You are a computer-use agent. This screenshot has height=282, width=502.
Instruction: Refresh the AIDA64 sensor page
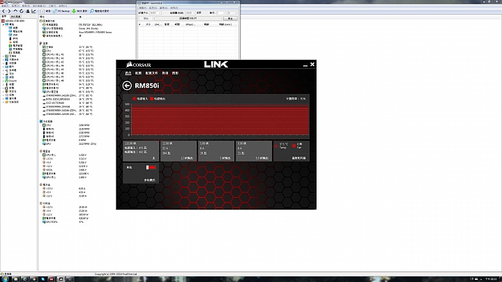pos(22,11)
